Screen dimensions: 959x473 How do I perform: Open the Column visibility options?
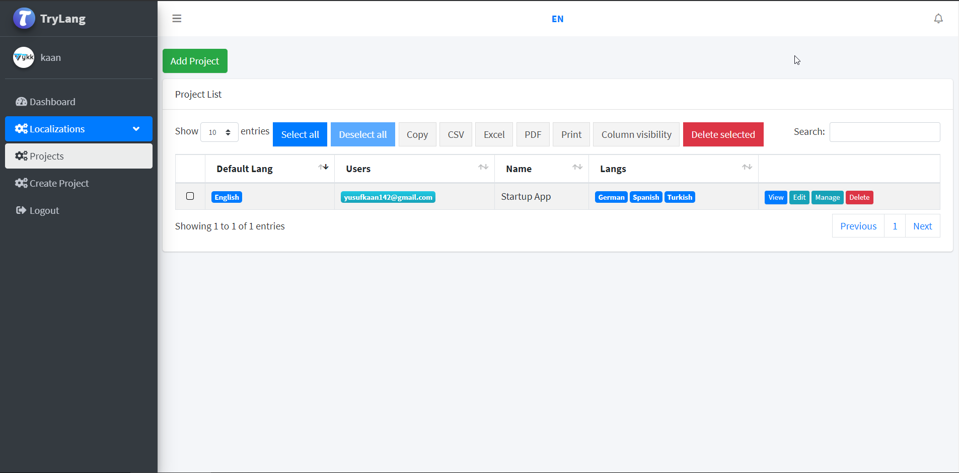pyautogui.click(x=636, y=134)
